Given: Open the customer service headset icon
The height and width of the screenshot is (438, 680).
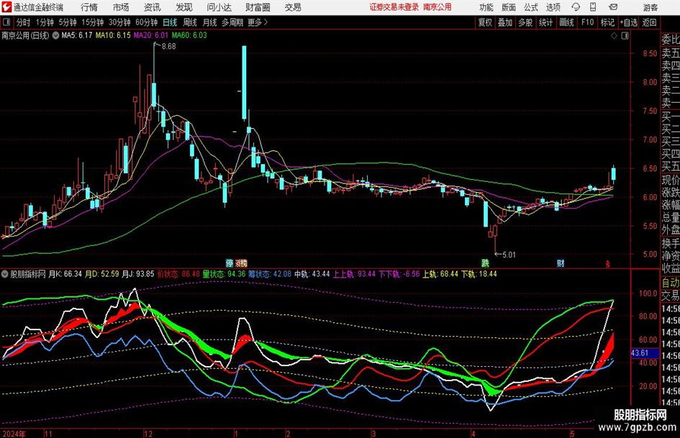Looking at the screenshot, I should point(576,7).
